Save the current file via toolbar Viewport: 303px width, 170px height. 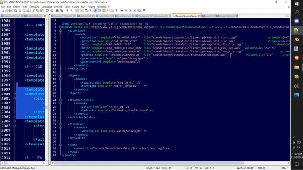point(11,10)
